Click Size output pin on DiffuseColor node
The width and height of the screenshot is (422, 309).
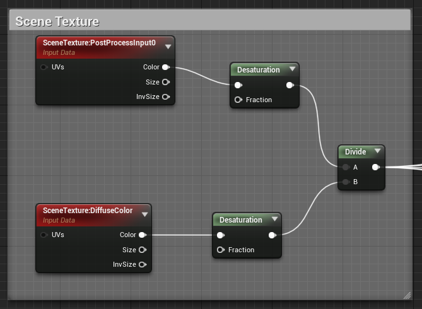pos(142,250)
